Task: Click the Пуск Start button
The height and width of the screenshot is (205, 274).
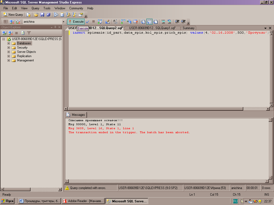Action: pyautogui.click(x=7, y=201)
